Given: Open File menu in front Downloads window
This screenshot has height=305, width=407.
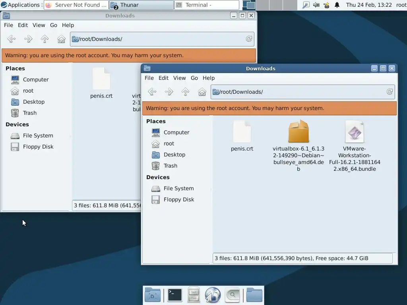Looking at the screenshot, I should click(149, 78).
